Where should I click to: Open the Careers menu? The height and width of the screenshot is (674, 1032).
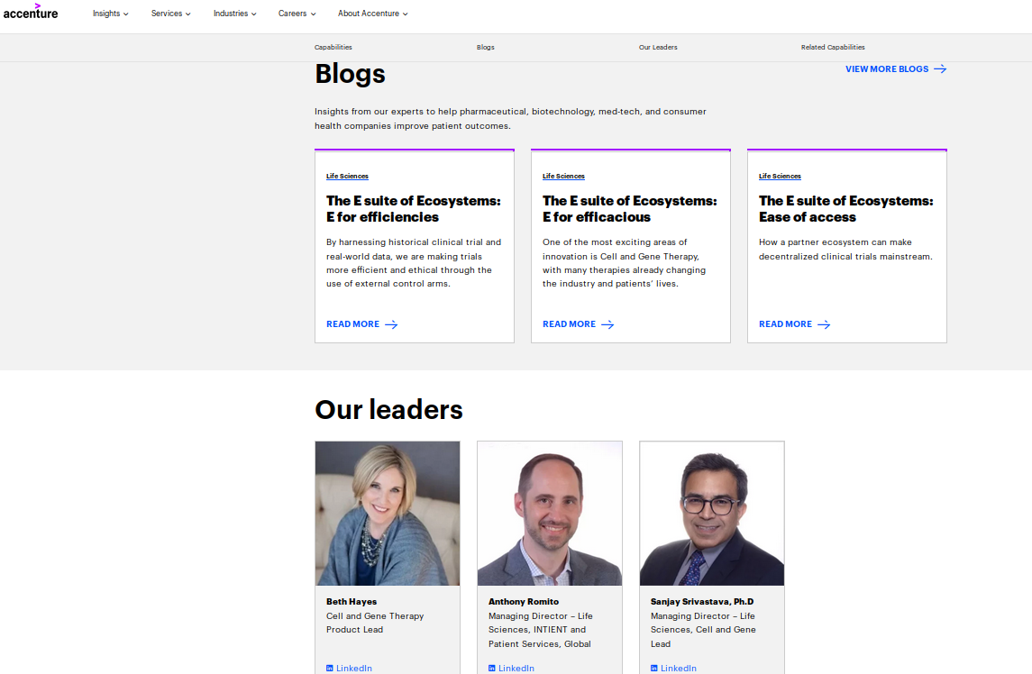pyautogui.click(x=297, y=14)
